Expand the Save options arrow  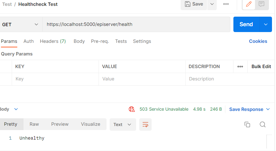[212, 4]
